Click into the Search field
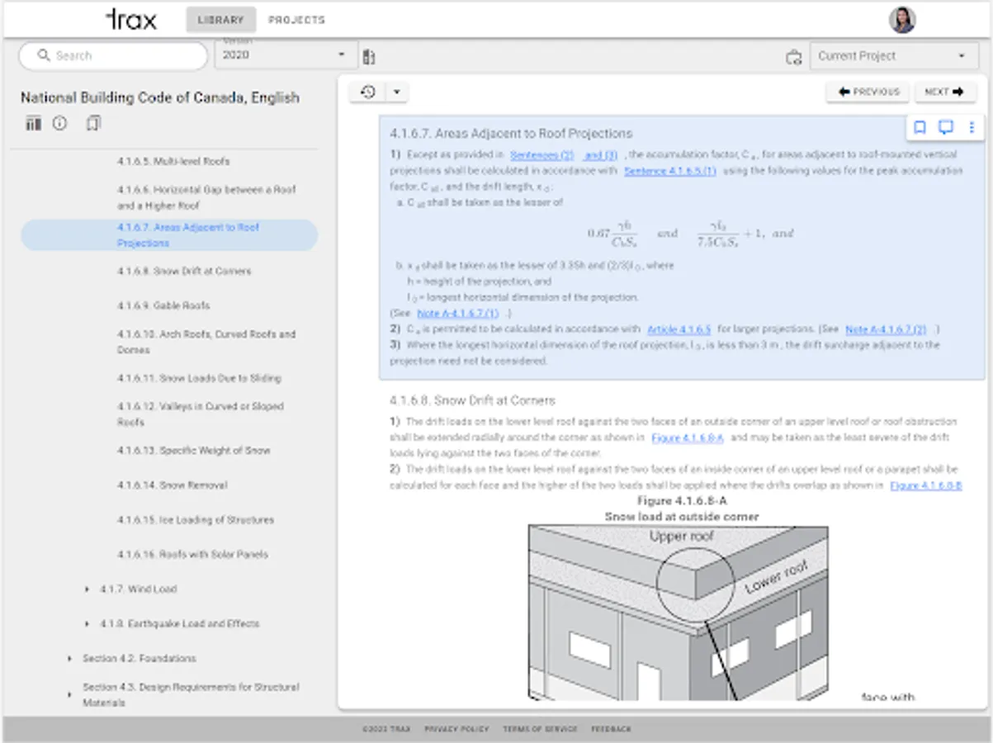 [x=113, y=56]
